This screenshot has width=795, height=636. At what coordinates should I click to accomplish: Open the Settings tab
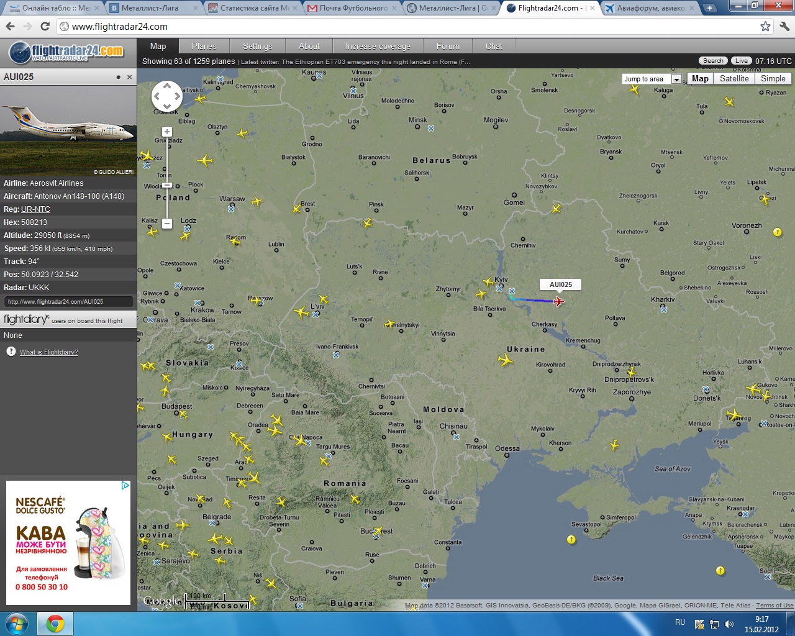click(x=257, y=47)
